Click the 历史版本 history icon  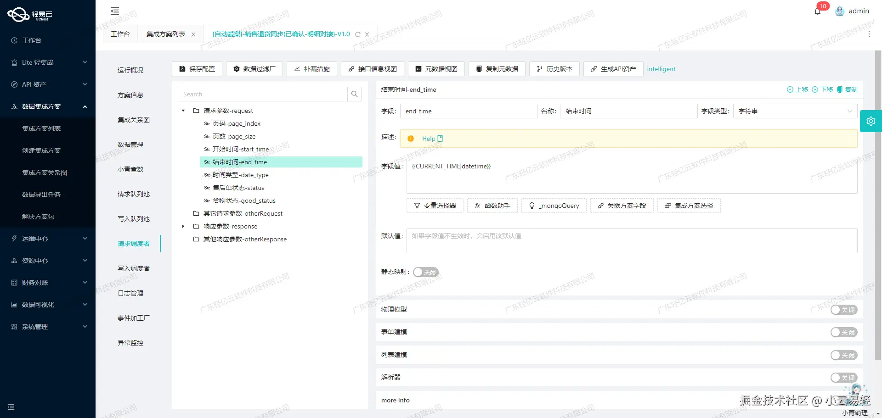click(x=554, y=69)
